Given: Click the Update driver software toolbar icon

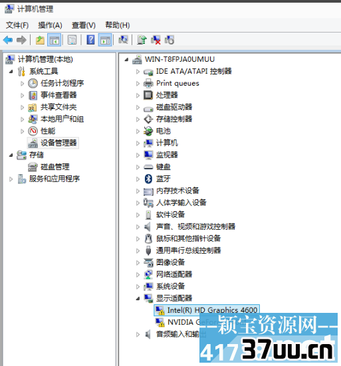Looking at the screenshot, I should coord(142,40).
